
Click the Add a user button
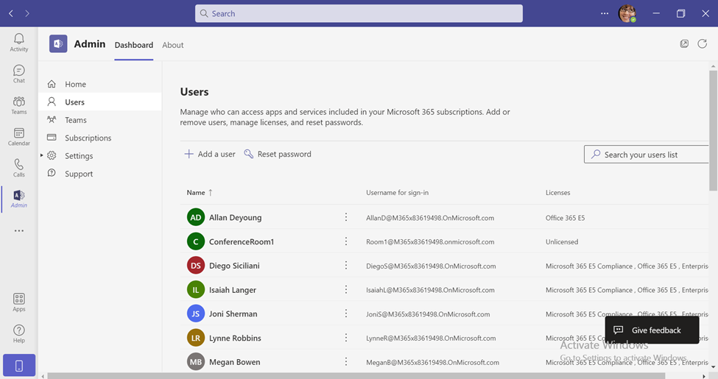[x=210, y=155]
